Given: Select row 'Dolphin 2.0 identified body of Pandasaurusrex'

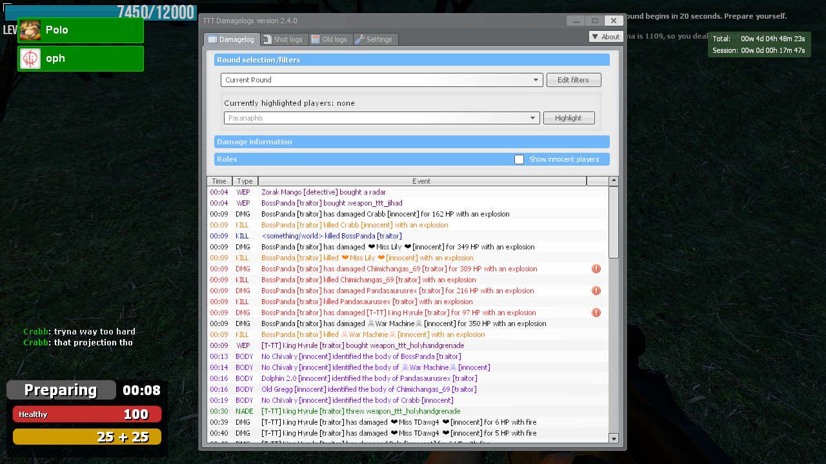Looking at the screenshot, I should 407,378.
